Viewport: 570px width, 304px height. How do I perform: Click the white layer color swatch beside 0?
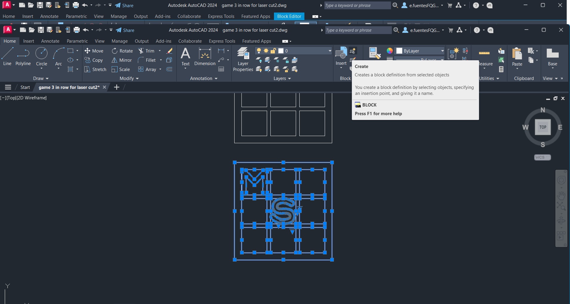(281, 51)
